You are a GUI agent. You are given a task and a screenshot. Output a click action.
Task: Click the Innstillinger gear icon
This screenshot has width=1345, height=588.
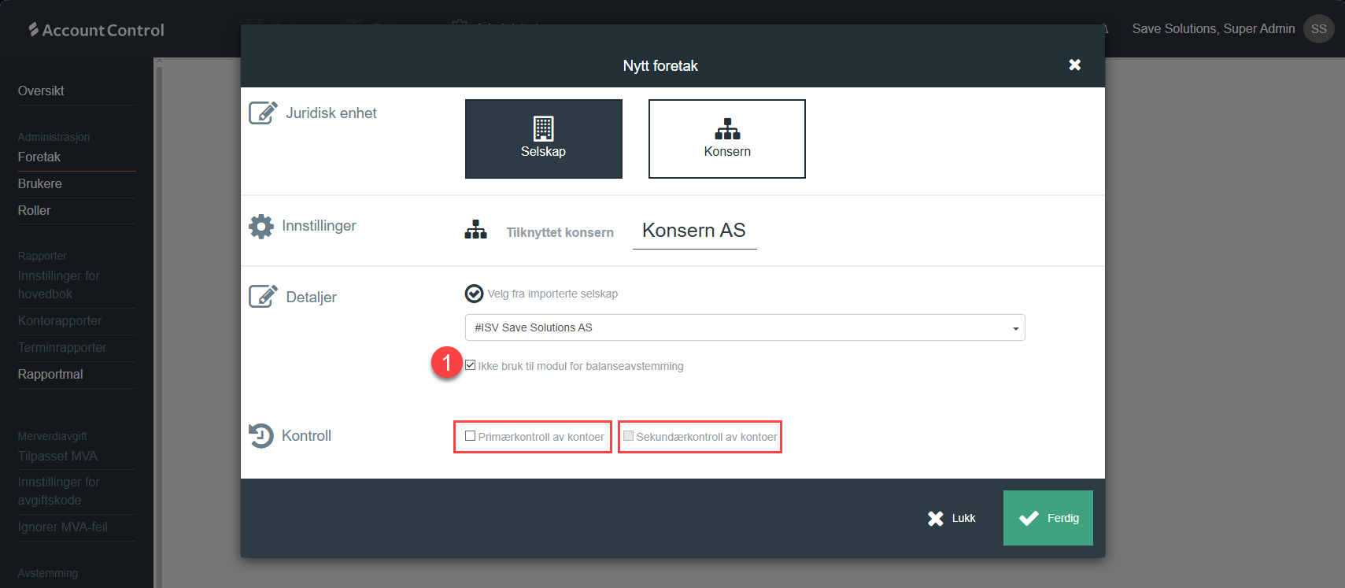(261, 226)
